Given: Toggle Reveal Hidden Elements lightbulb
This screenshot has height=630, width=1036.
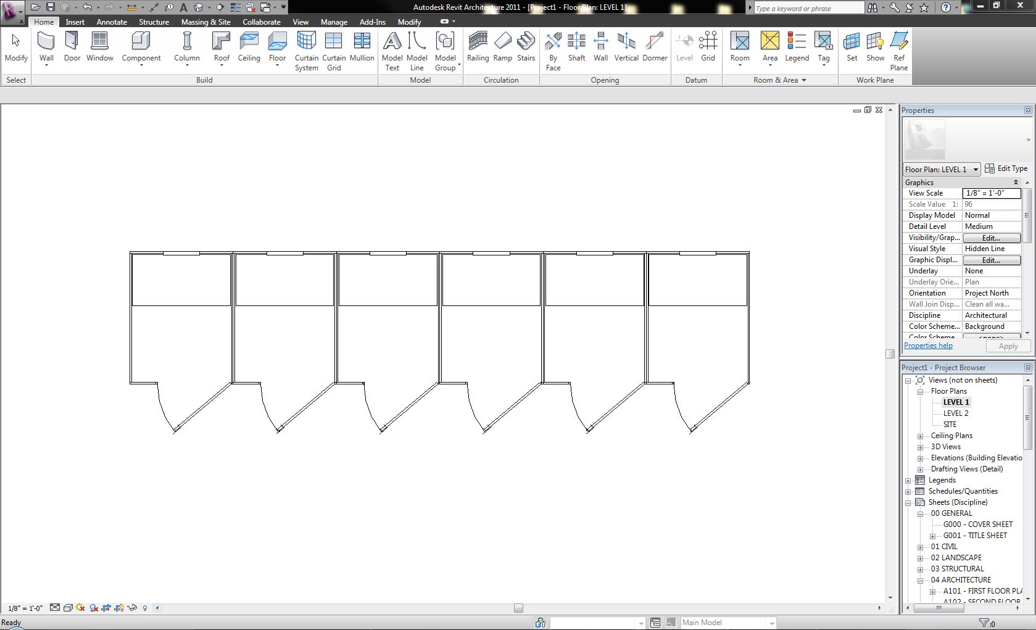Looking at the screenshot, I should (x=145, y=608).
